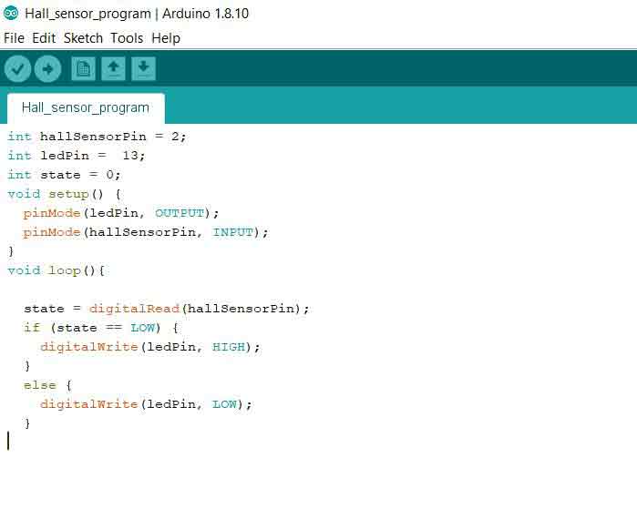The image size is (637, 509).
Task: Click 'digitalWrite(ledPin, HIGH);' line
Action: pos(149,347)
